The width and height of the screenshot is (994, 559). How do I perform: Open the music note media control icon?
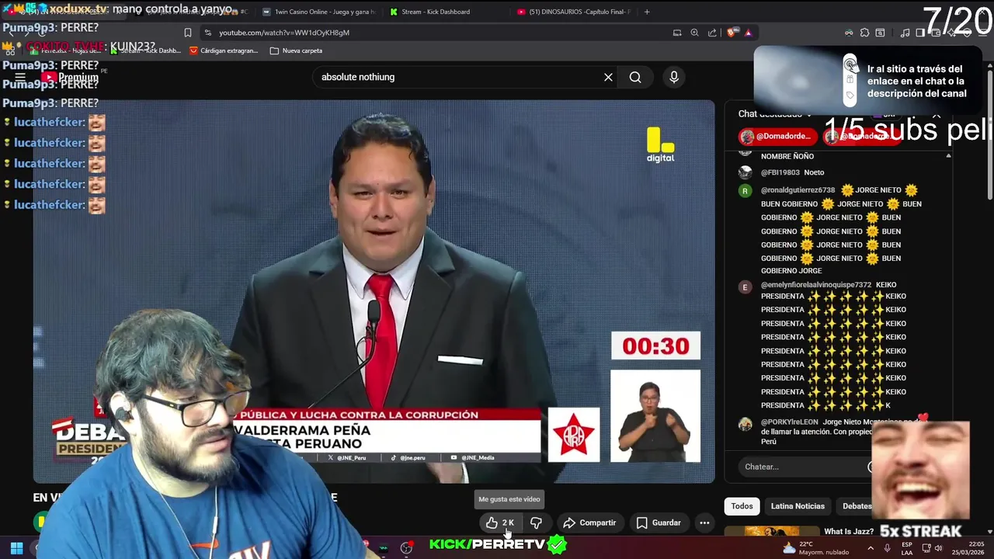905,33
